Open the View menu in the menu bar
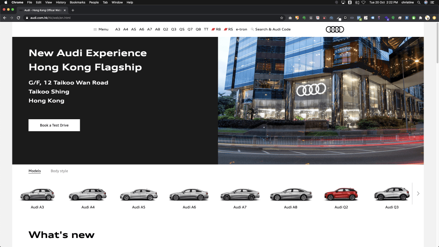The width and height of the screenshot is (439, 247). tap(48, 2)
